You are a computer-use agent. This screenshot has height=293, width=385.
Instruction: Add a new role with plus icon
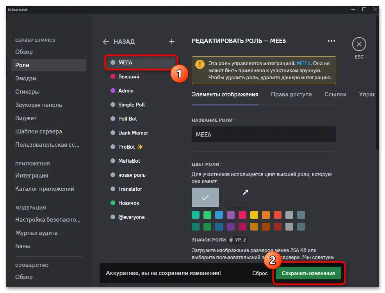(172, 41)
